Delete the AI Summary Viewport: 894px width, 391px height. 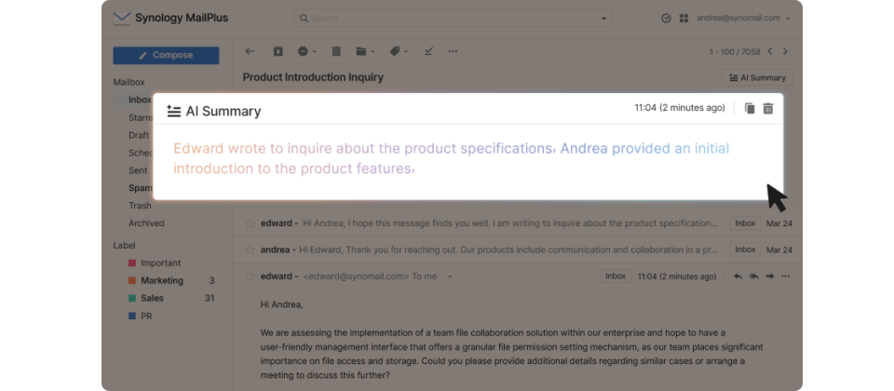point(768,109)
